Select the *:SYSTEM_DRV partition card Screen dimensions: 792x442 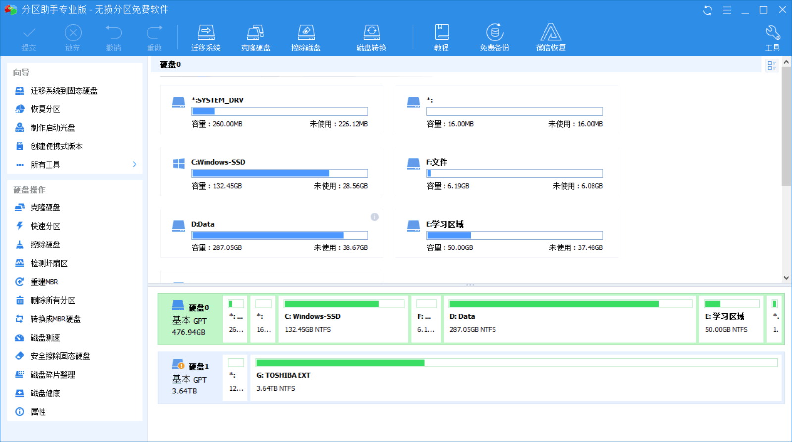272,109
